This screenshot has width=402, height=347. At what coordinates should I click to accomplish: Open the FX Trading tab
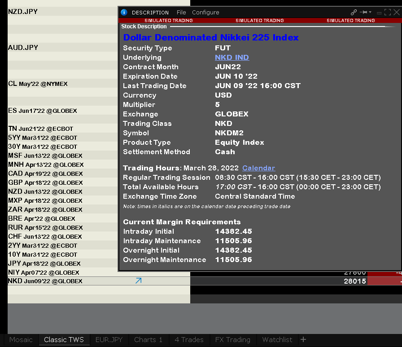pos(233,340)
